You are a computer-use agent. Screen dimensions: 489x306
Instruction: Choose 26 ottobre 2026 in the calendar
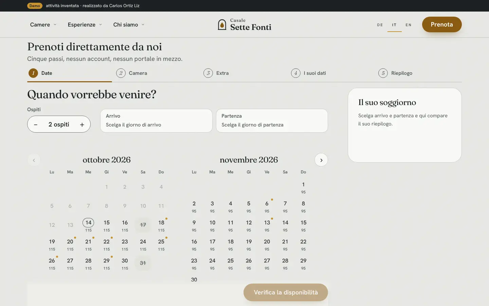[52, 263]
